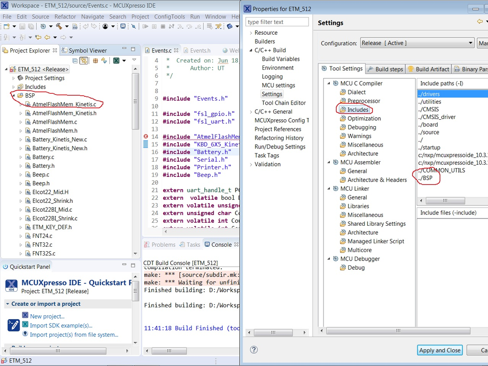This screenshot has width=488, height=366.
Task: Click the New wizard icon in the main toolbar
Action: [x=6, y=26]
